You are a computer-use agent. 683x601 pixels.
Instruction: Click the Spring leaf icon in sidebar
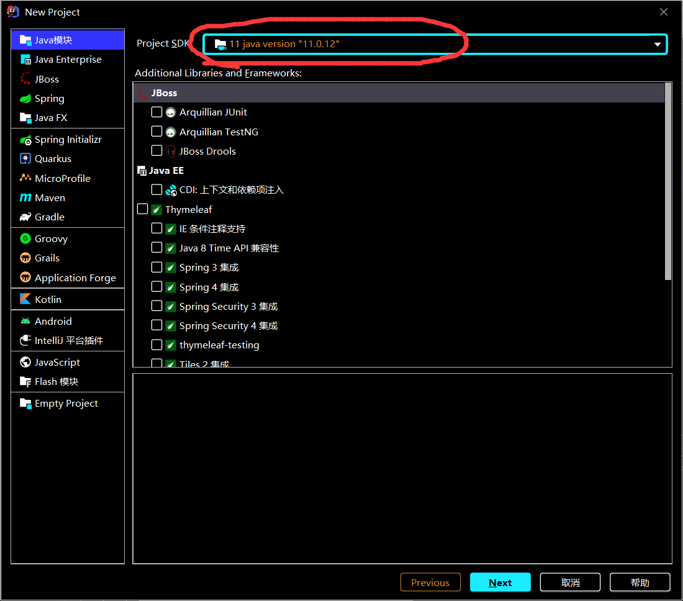pos(25,99)
